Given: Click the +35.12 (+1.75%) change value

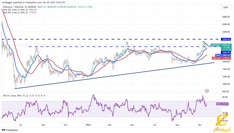Looking at the screenshot, I should coord(85,7).
